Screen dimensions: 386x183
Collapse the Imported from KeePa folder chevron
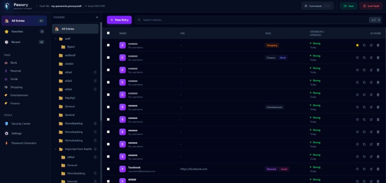pos(55,149)
